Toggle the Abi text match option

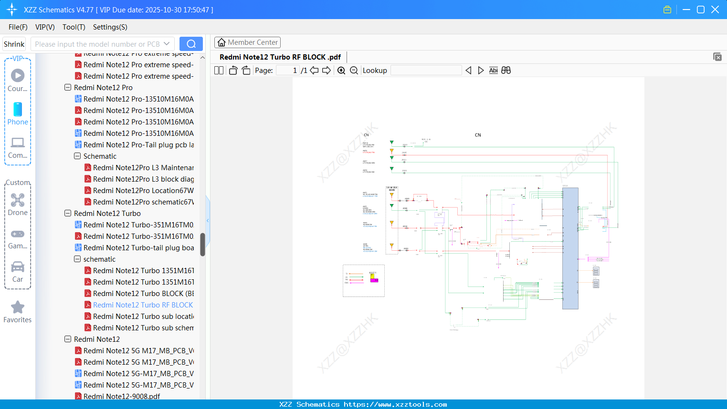[x=493, y=70]
